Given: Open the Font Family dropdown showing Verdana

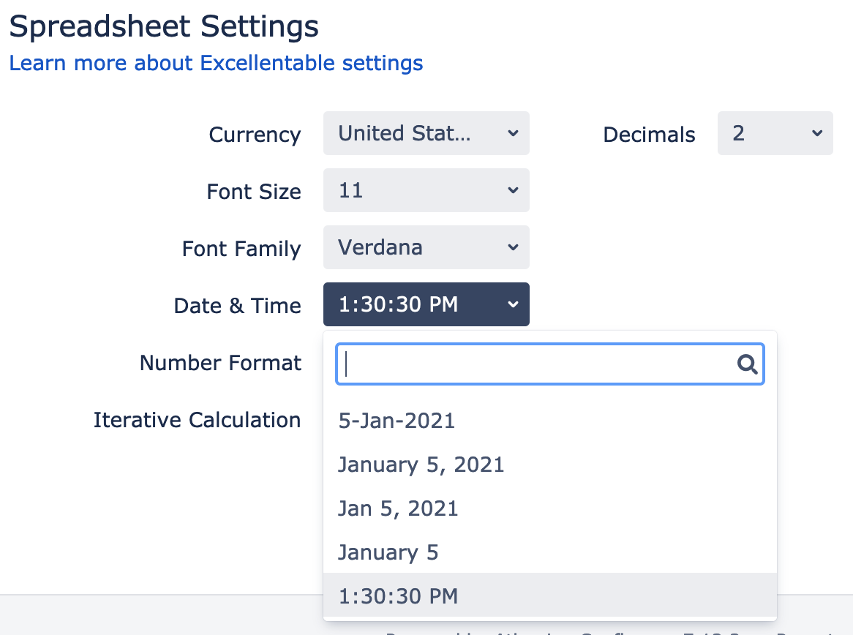Looking at the screenshot, I should 426,247.
